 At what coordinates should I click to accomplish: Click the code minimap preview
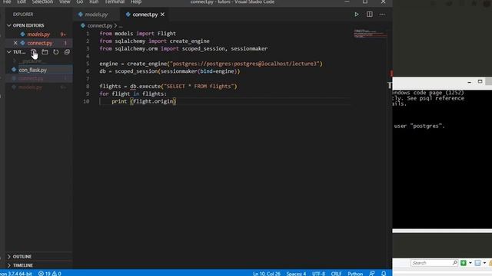pyautogui.click(x=371, y=34)
